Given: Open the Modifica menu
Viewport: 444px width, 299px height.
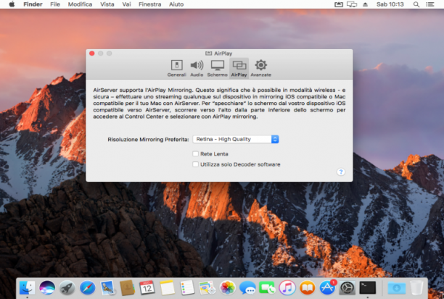Looking at the screenshot, I should (x=80, y=4).
